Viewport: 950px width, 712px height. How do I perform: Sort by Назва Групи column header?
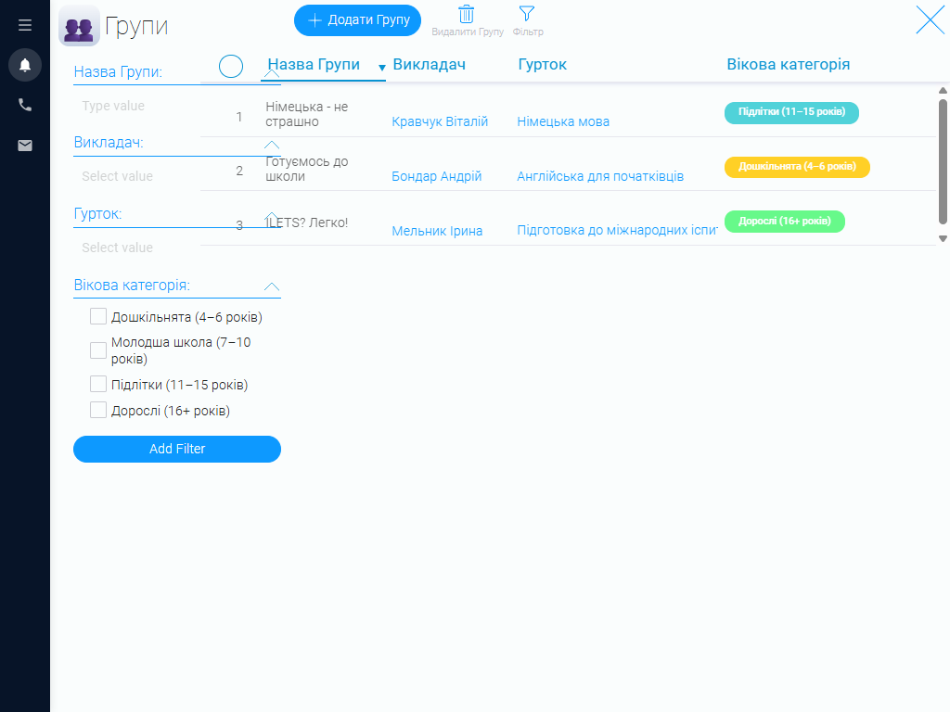(x=314, y=64)
